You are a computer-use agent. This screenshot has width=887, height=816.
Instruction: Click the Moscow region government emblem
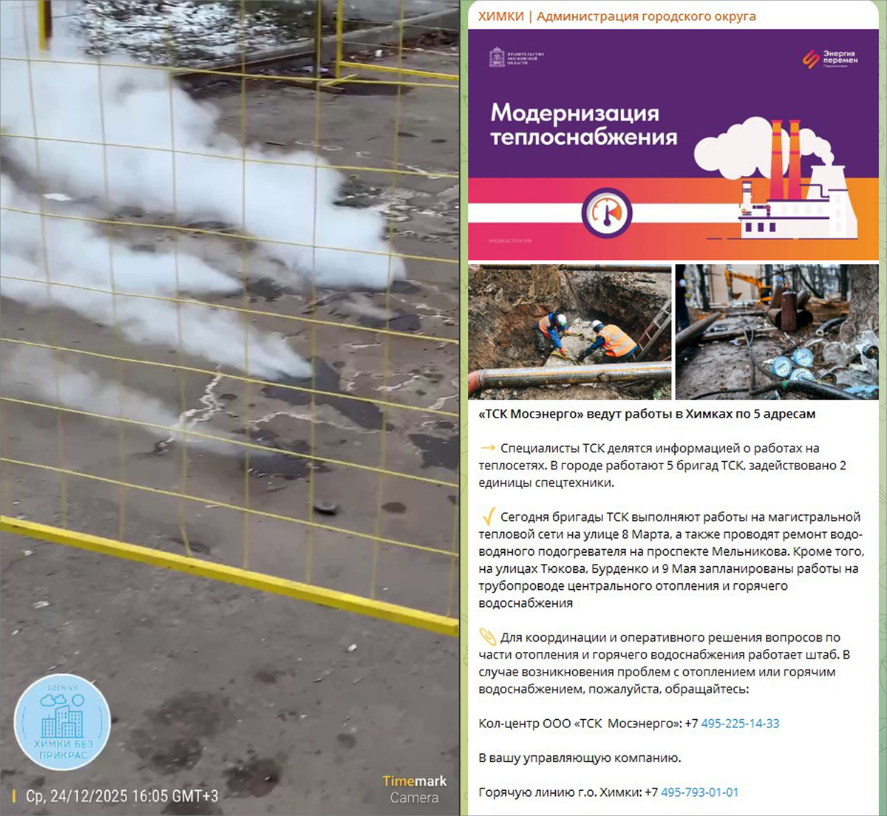517,58
